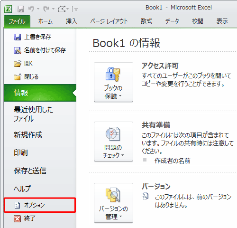Screen dimensions: 237x228
Task: Expand the shapes dropdown arrow in toolbar
Action: 68,9
